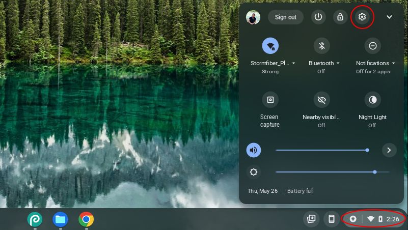Start Screen capture tool
The width and height of the screenshot is (408, 230).
(270, 100)
